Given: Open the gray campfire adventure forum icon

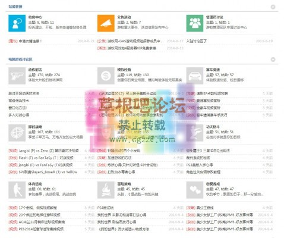Looking at the screenshot, I should [x=106, y=190].
